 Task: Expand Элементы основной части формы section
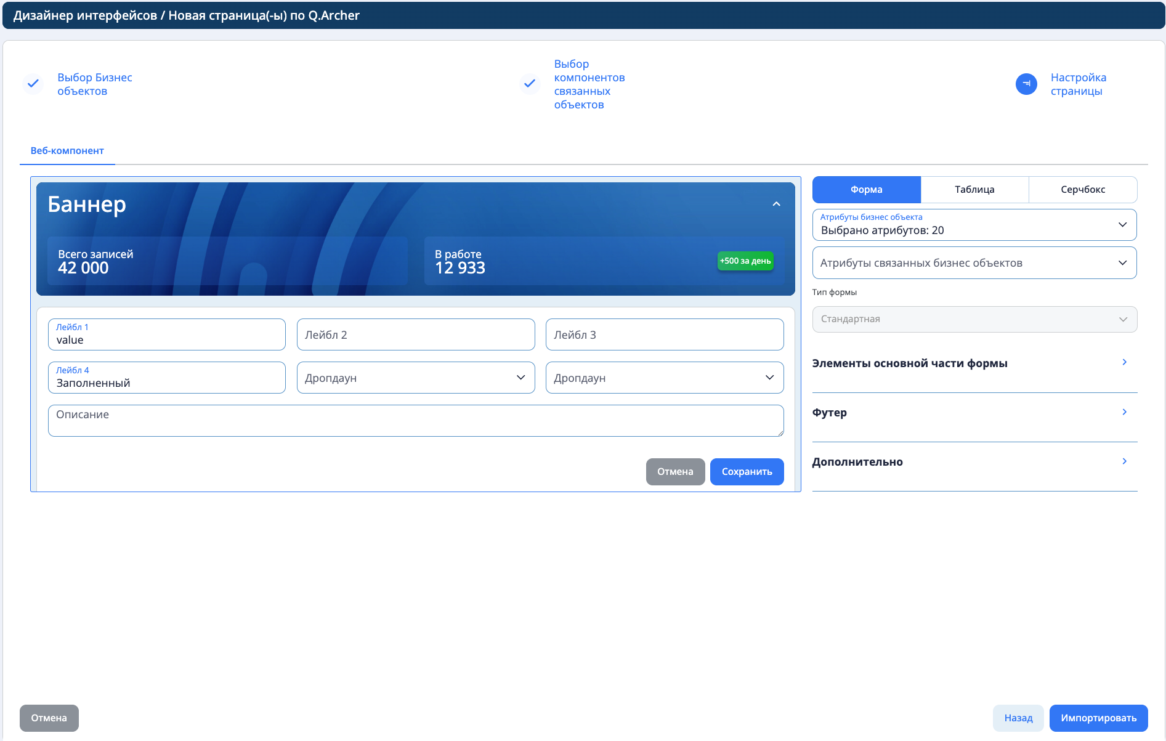[x=974, y=363]
